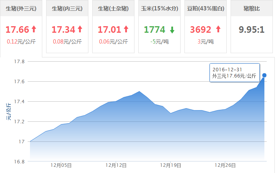Click the 2016-12-31 tooltip box
This screenshot has width=279, height=173.
pyautogui.click(x=234, y=72)
